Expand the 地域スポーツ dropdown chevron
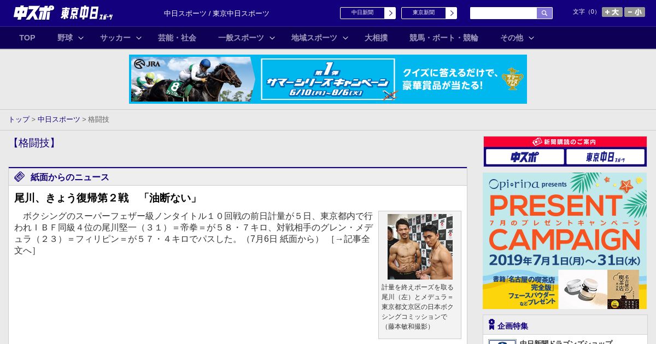The image size is (656, 344). (345, 38)
